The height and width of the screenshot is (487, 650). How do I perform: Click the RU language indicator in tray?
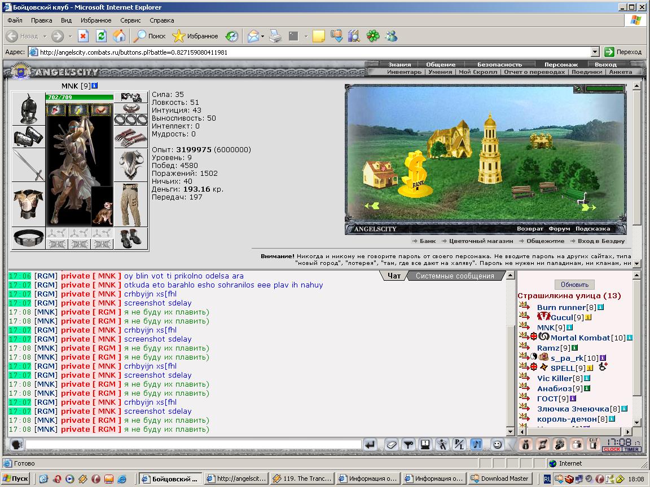[547, 479]
